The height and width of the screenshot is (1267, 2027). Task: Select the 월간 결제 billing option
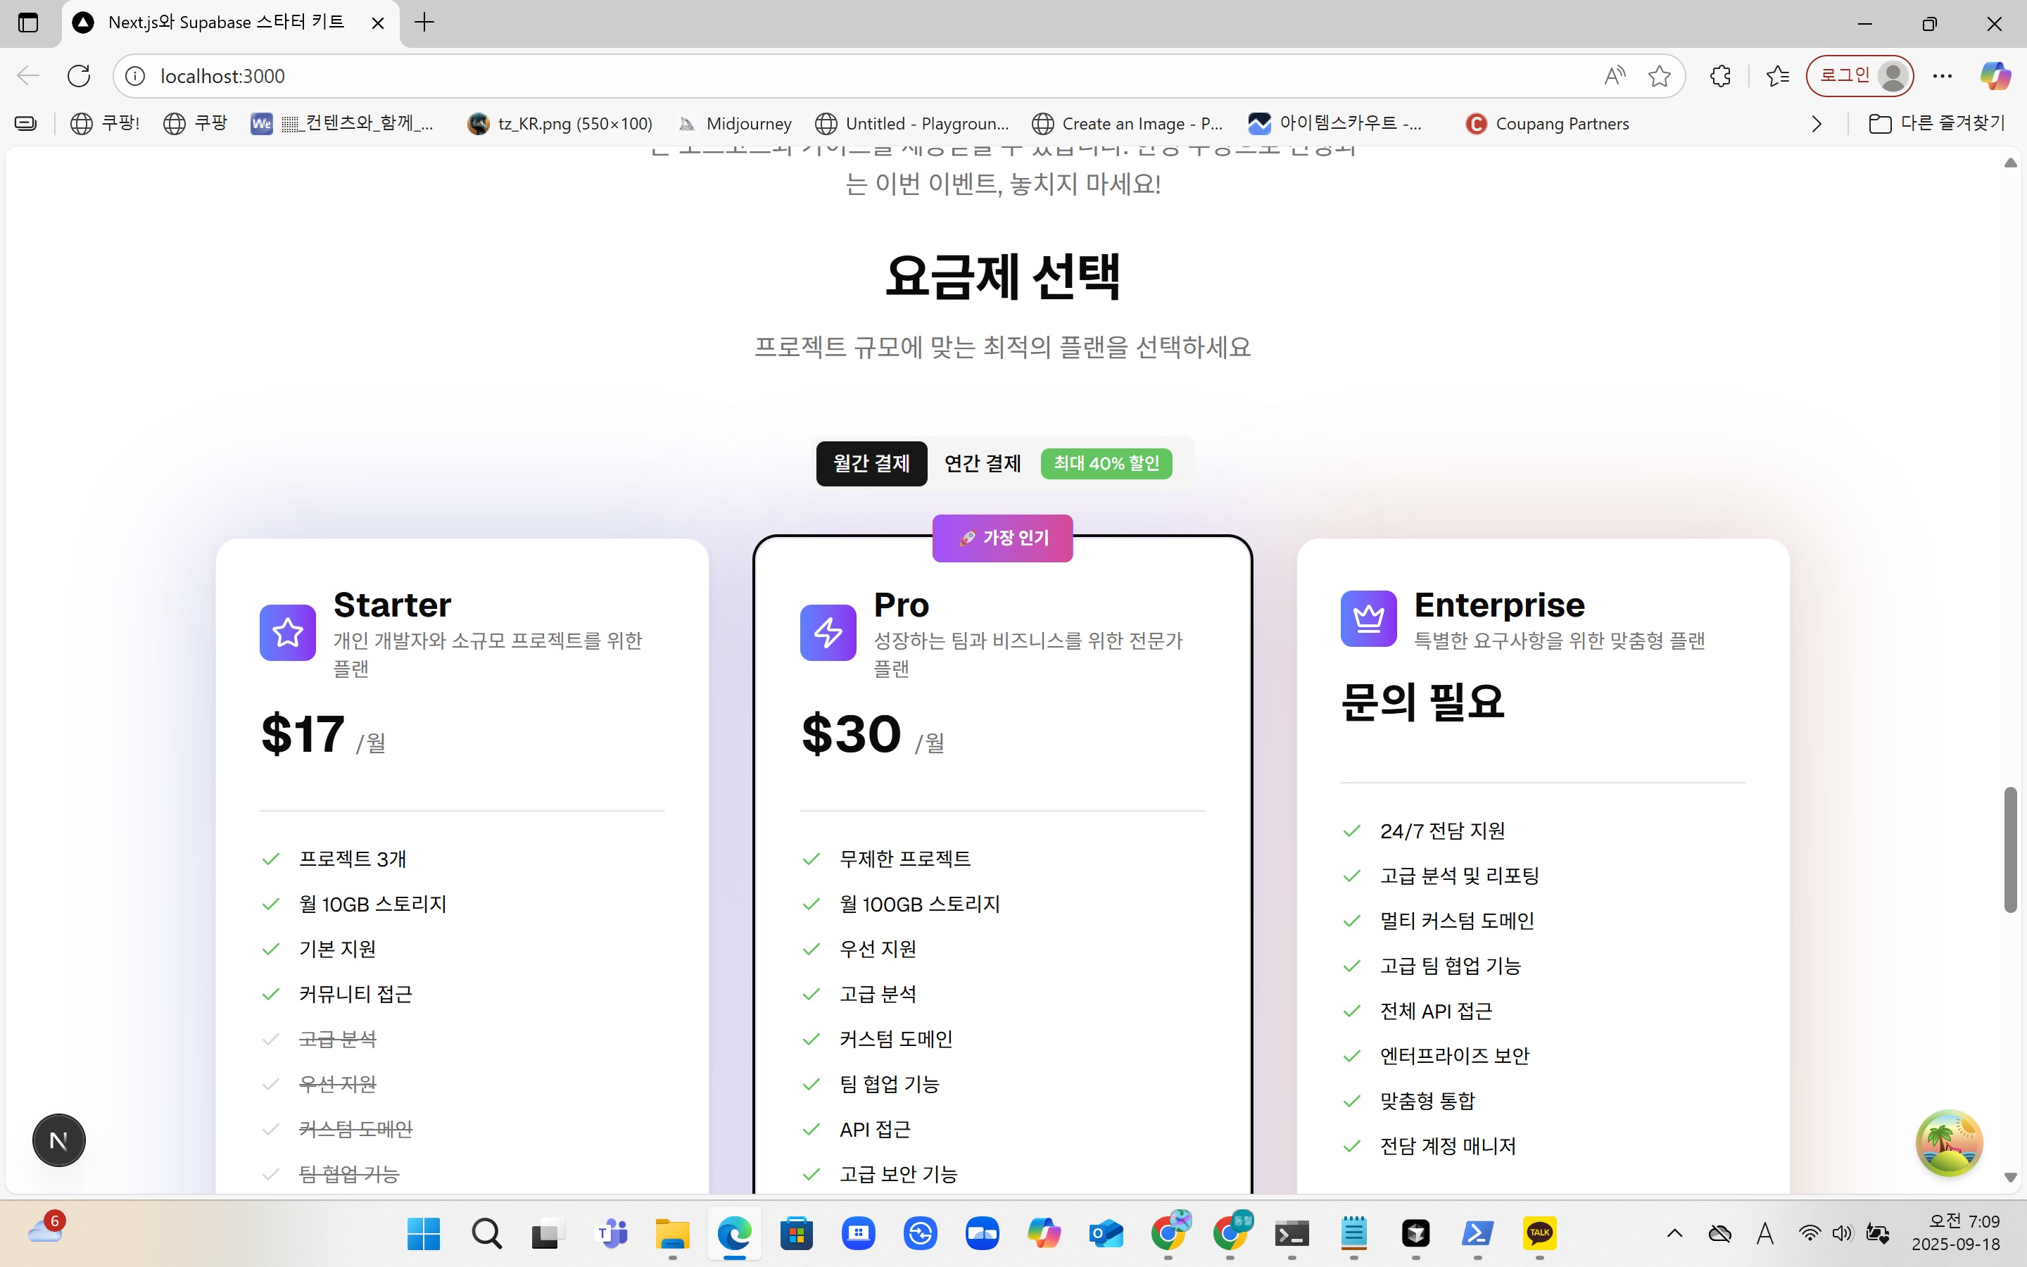tap(871, 463)
